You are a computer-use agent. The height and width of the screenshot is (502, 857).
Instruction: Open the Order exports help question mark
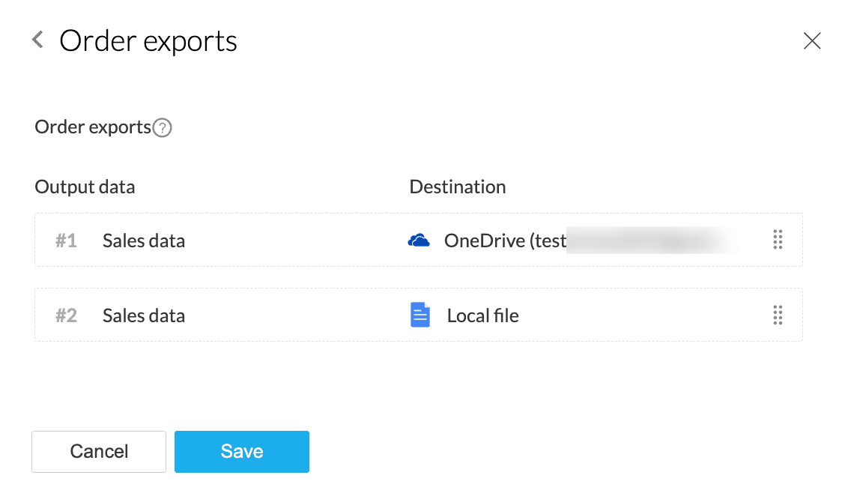coord(163,128)
